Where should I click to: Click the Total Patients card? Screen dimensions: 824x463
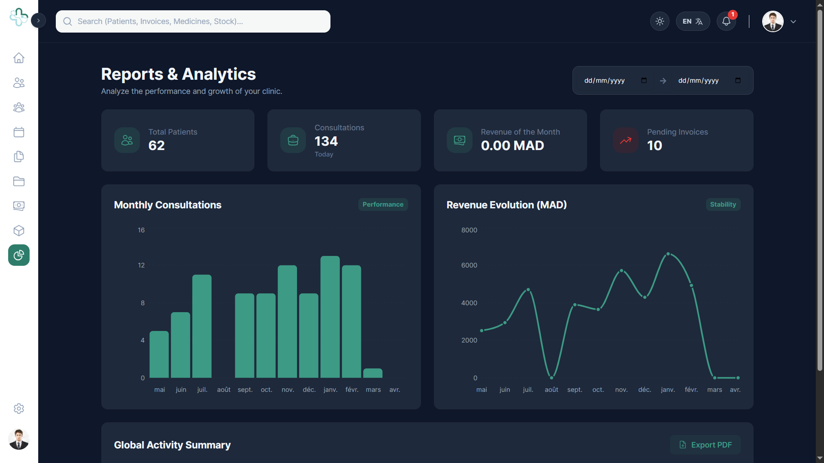178,140
